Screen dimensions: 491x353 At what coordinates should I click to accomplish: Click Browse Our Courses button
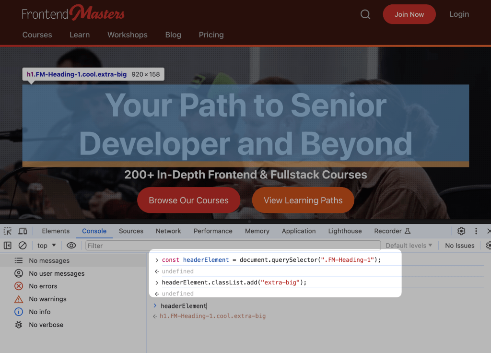click(x=188, y=200)
